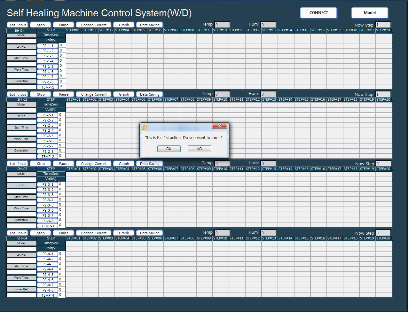The image size is (408, 312).
Task: Open Graph for the SH-01 section
Action: point(124,25)
